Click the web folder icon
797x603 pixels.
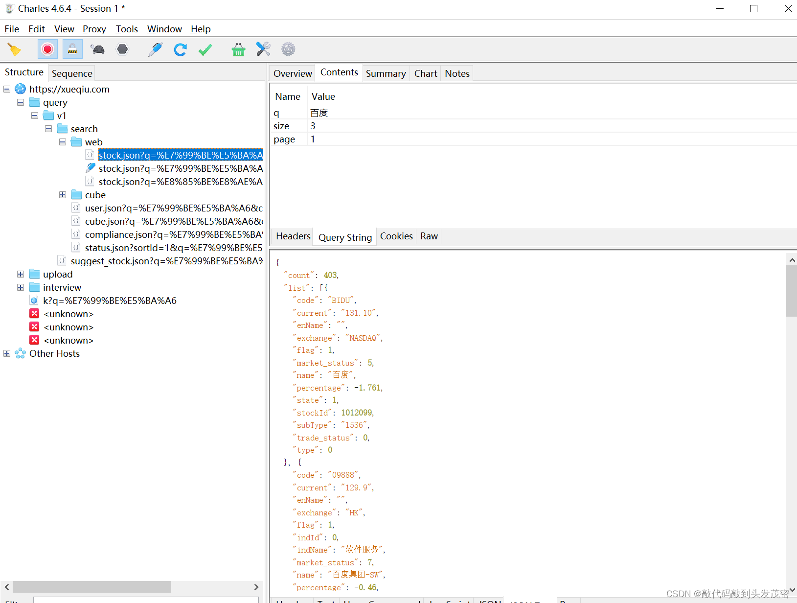click(x=76, y=142)
